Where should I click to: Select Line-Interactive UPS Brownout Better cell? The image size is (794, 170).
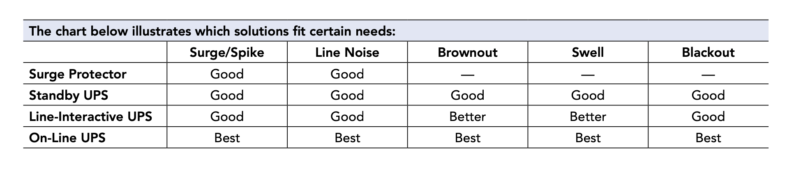click(468, 116)
